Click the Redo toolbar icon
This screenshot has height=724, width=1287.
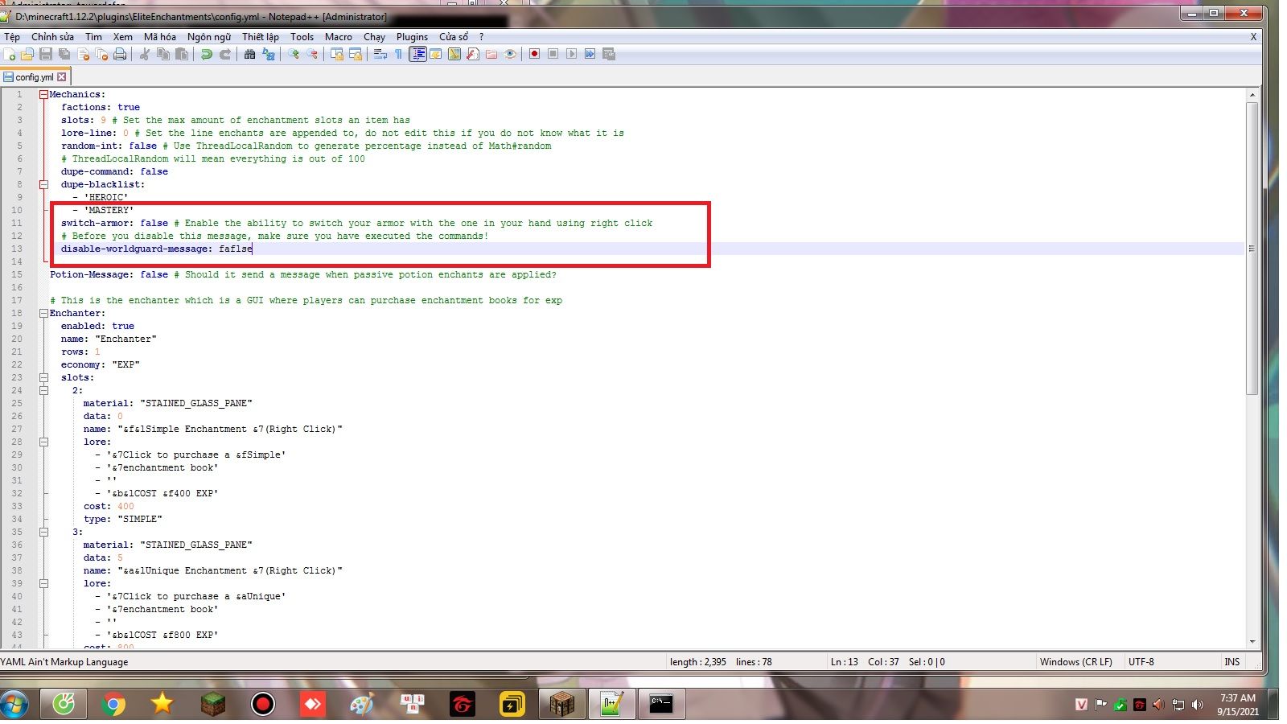(225, 54)
